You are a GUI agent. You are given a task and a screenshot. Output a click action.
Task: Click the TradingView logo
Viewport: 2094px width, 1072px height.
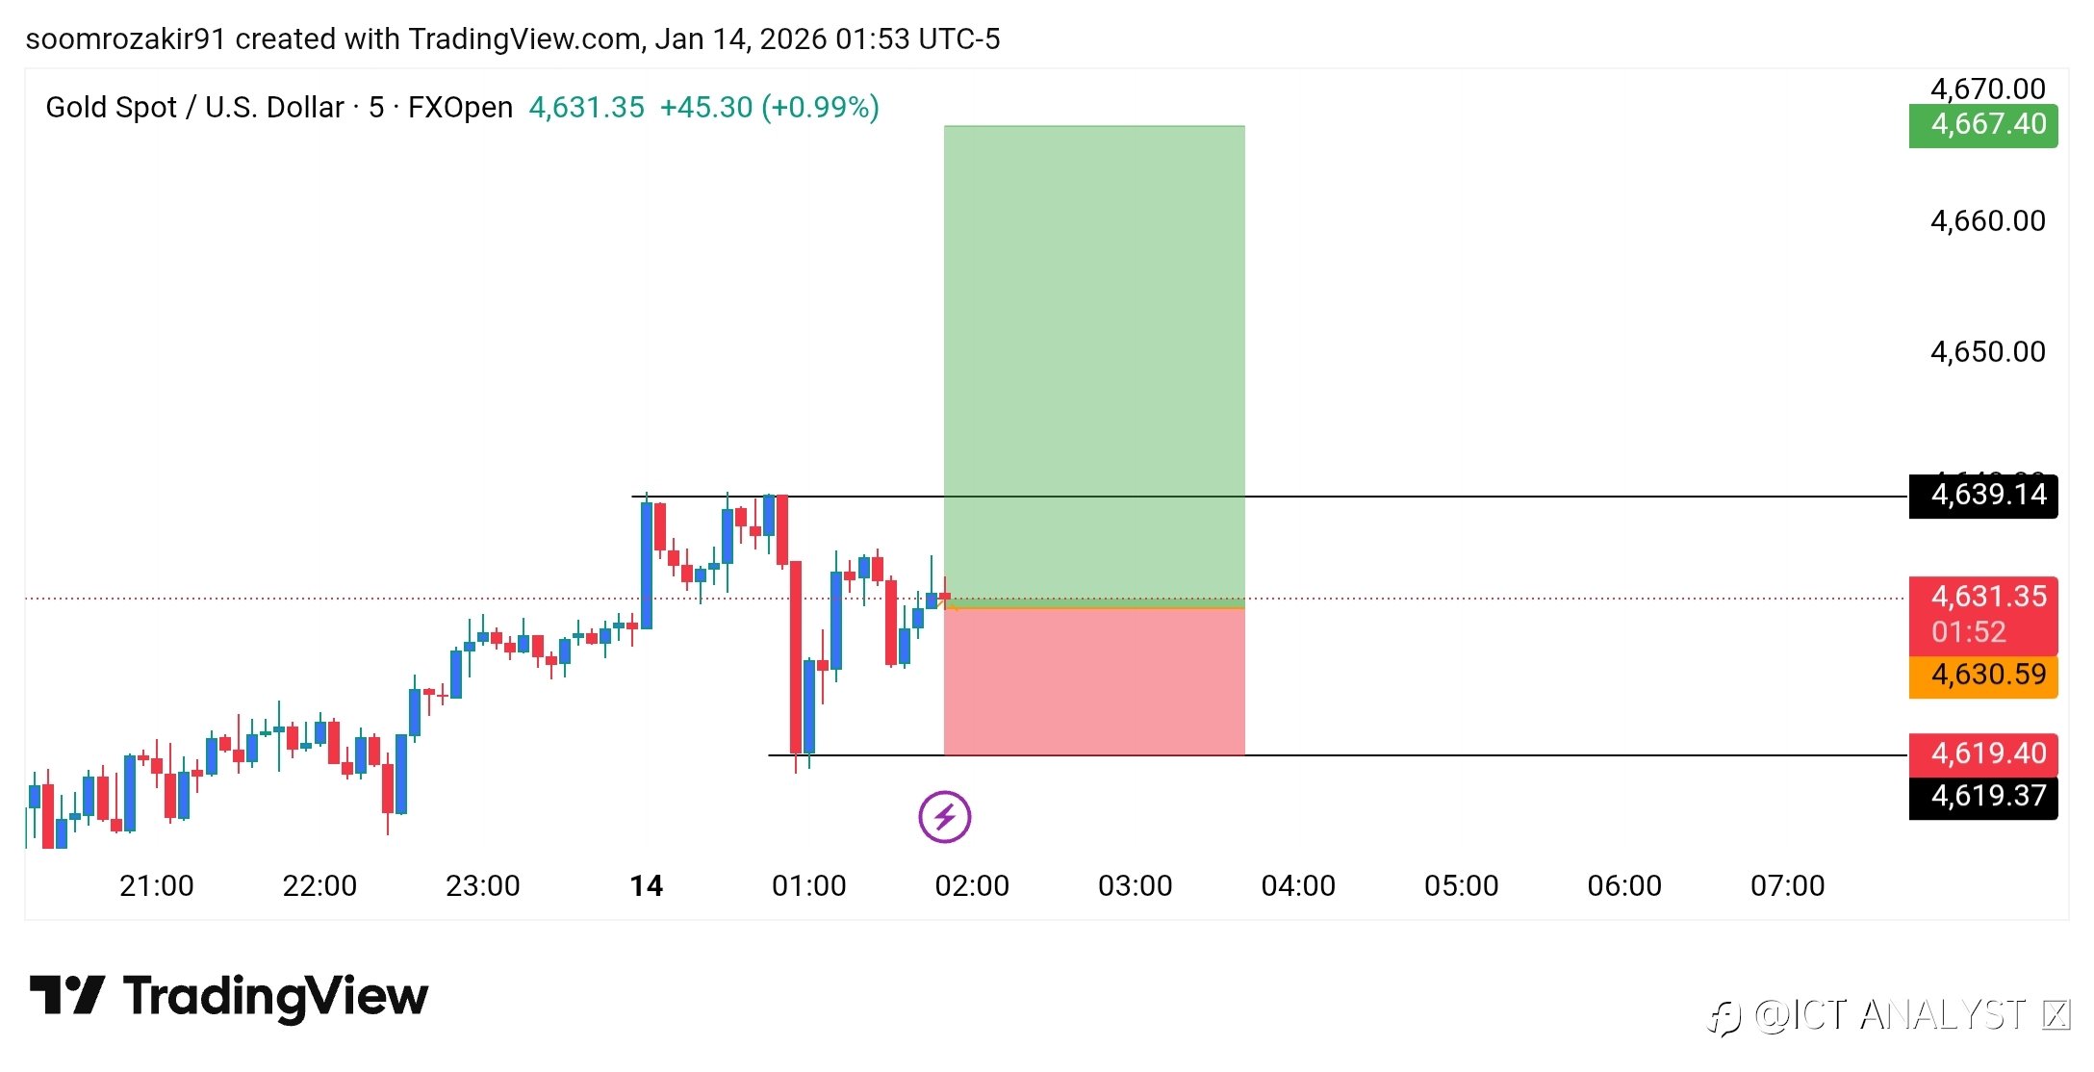[x=229, y=996]
